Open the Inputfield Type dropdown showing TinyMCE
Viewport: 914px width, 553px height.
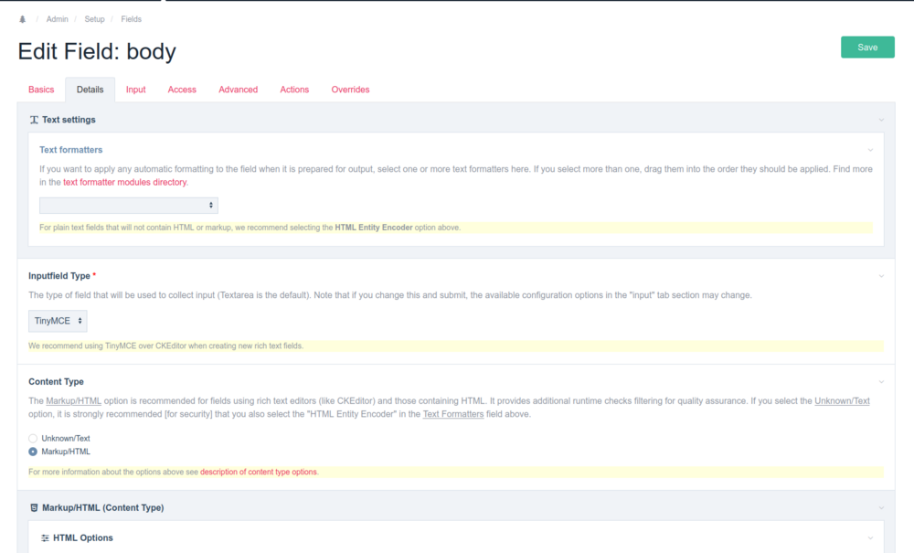(57, 321)
